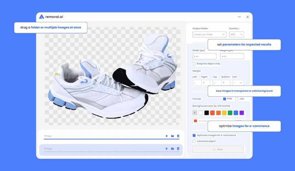Select the transparent X background swatch
This screenshot has width=295, height=171.
pyautogui.click(x=195, y=113)
